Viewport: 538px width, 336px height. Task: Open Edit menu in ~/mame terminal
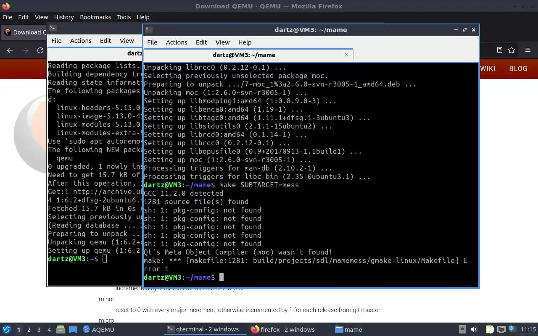pos(201,42)
